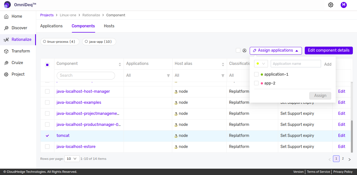
Task: Click Linux icon in java-localhost-examples row
Action: (x=176, y=103)
